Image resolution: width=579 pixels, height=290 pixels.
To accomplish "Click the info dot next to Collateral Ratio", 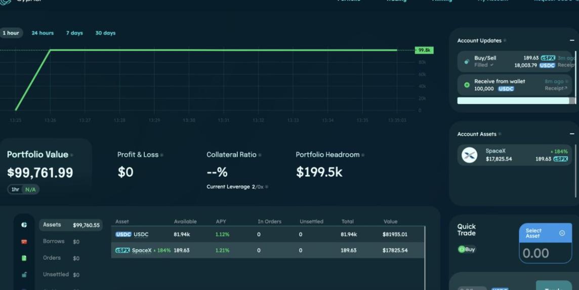I will (x=260, y=155).
